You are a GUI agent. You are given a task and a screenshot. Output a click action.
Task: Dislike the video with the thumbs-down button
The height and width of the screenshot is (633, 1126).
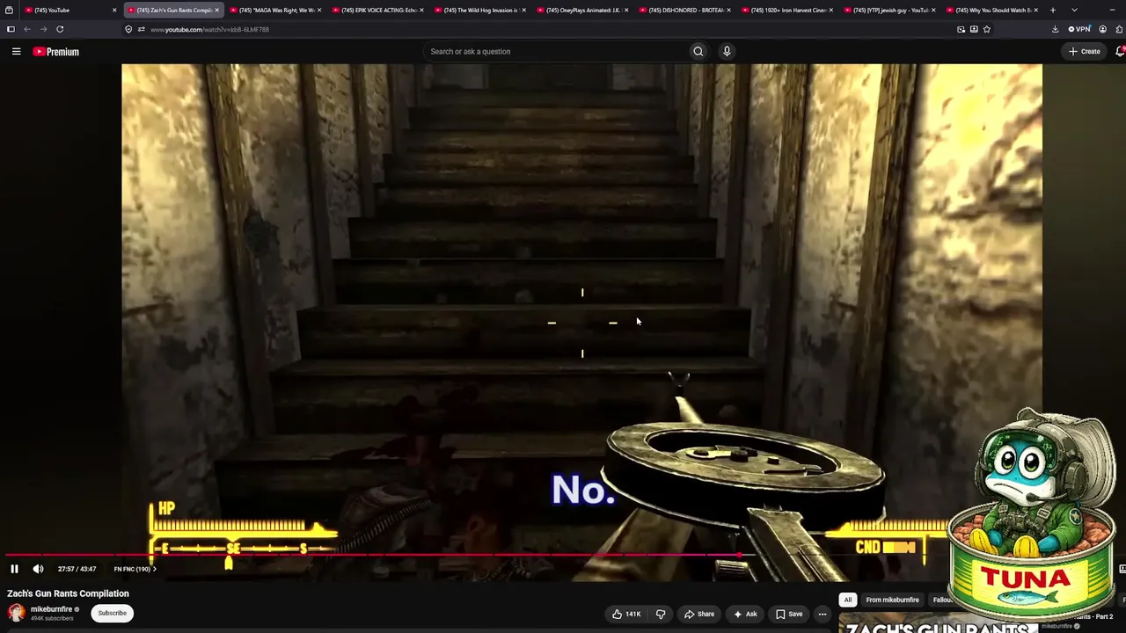[x=661, y=614]
